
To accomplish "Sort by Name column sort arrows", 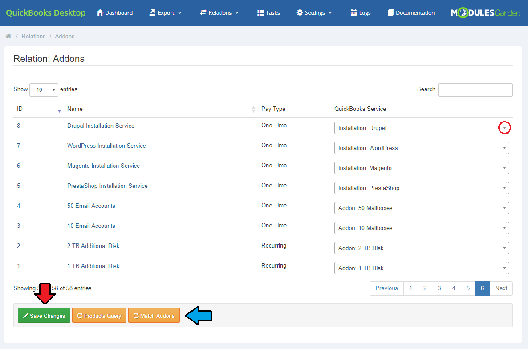I will point(253,109).
